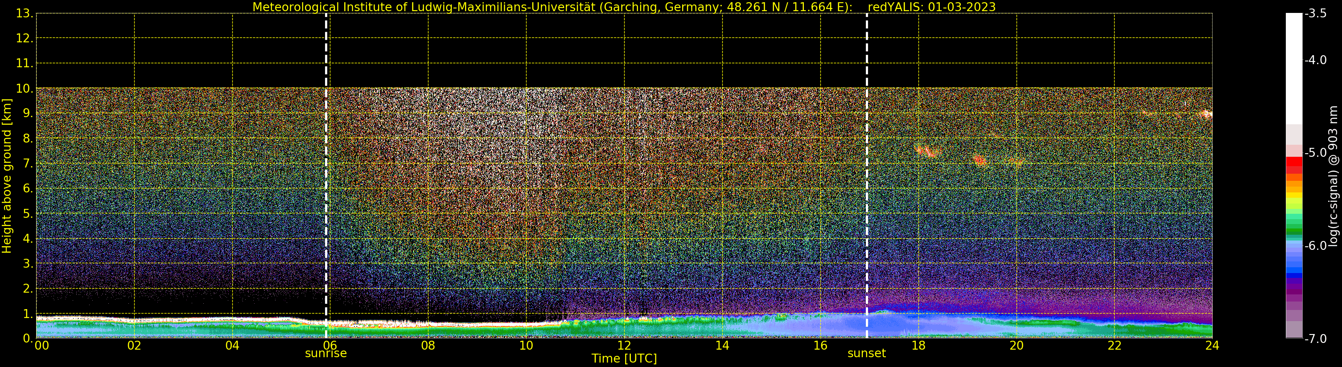Click the height tick label '3.'
Image resolution: width=1342 pixels, height=367 pixels.
(x=27, y=263)
